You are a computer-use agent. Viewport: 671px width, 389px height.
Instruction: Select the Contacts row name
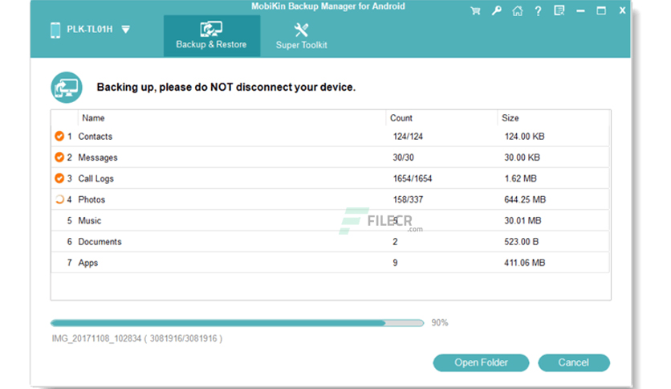95,137
